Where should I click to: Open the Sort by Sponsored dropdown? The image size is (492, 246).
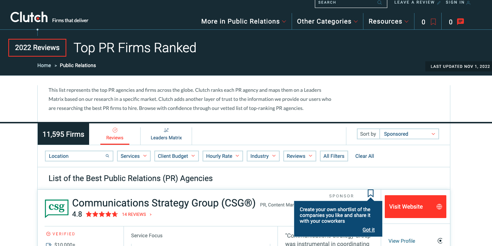coord(409,134)
